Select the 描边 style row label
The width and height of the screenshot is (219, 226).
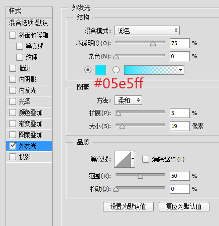(x=25, y=68)
